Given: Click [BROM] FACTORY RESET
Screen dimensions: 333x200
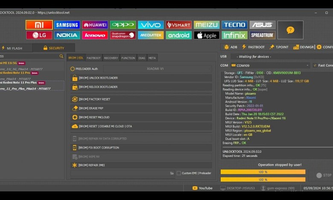Looking at the screenshot, I should click(141, 99).
